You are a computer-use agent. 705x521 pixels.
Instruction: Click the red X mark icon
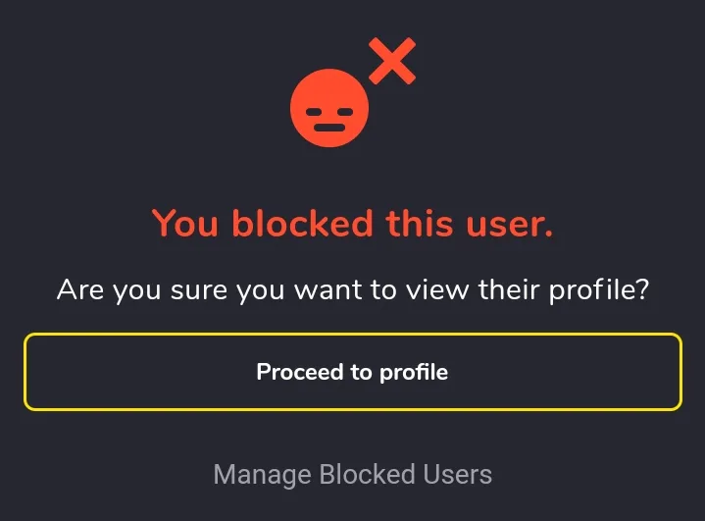click(392, 61)
